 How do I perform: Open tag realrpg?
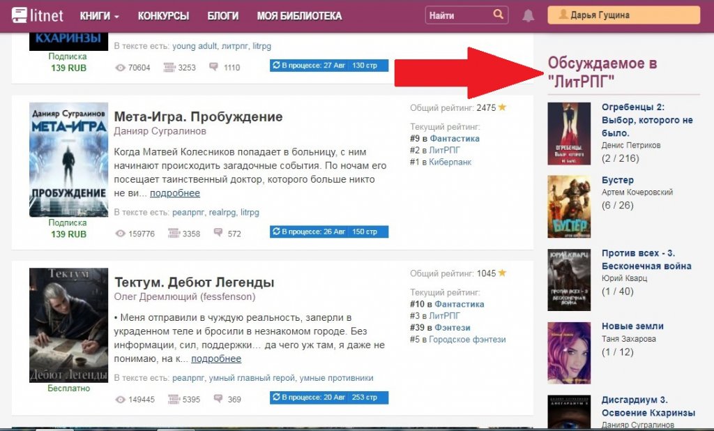(222, 212)
